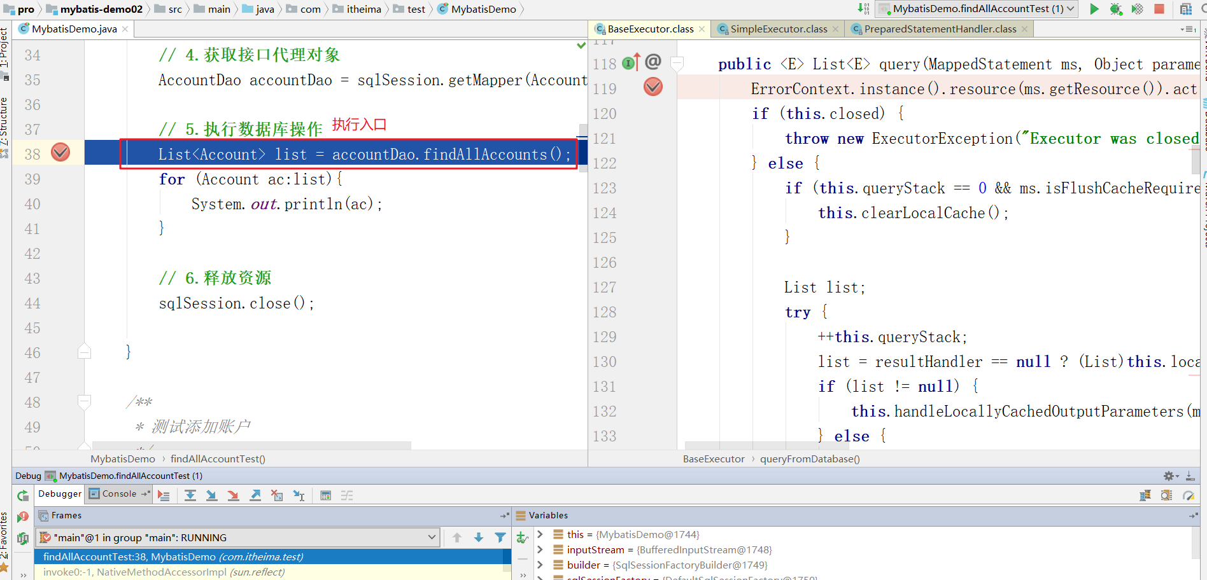Select the Console tab
The width and height of the screenshot is (1207, 580).
point(119,494)
